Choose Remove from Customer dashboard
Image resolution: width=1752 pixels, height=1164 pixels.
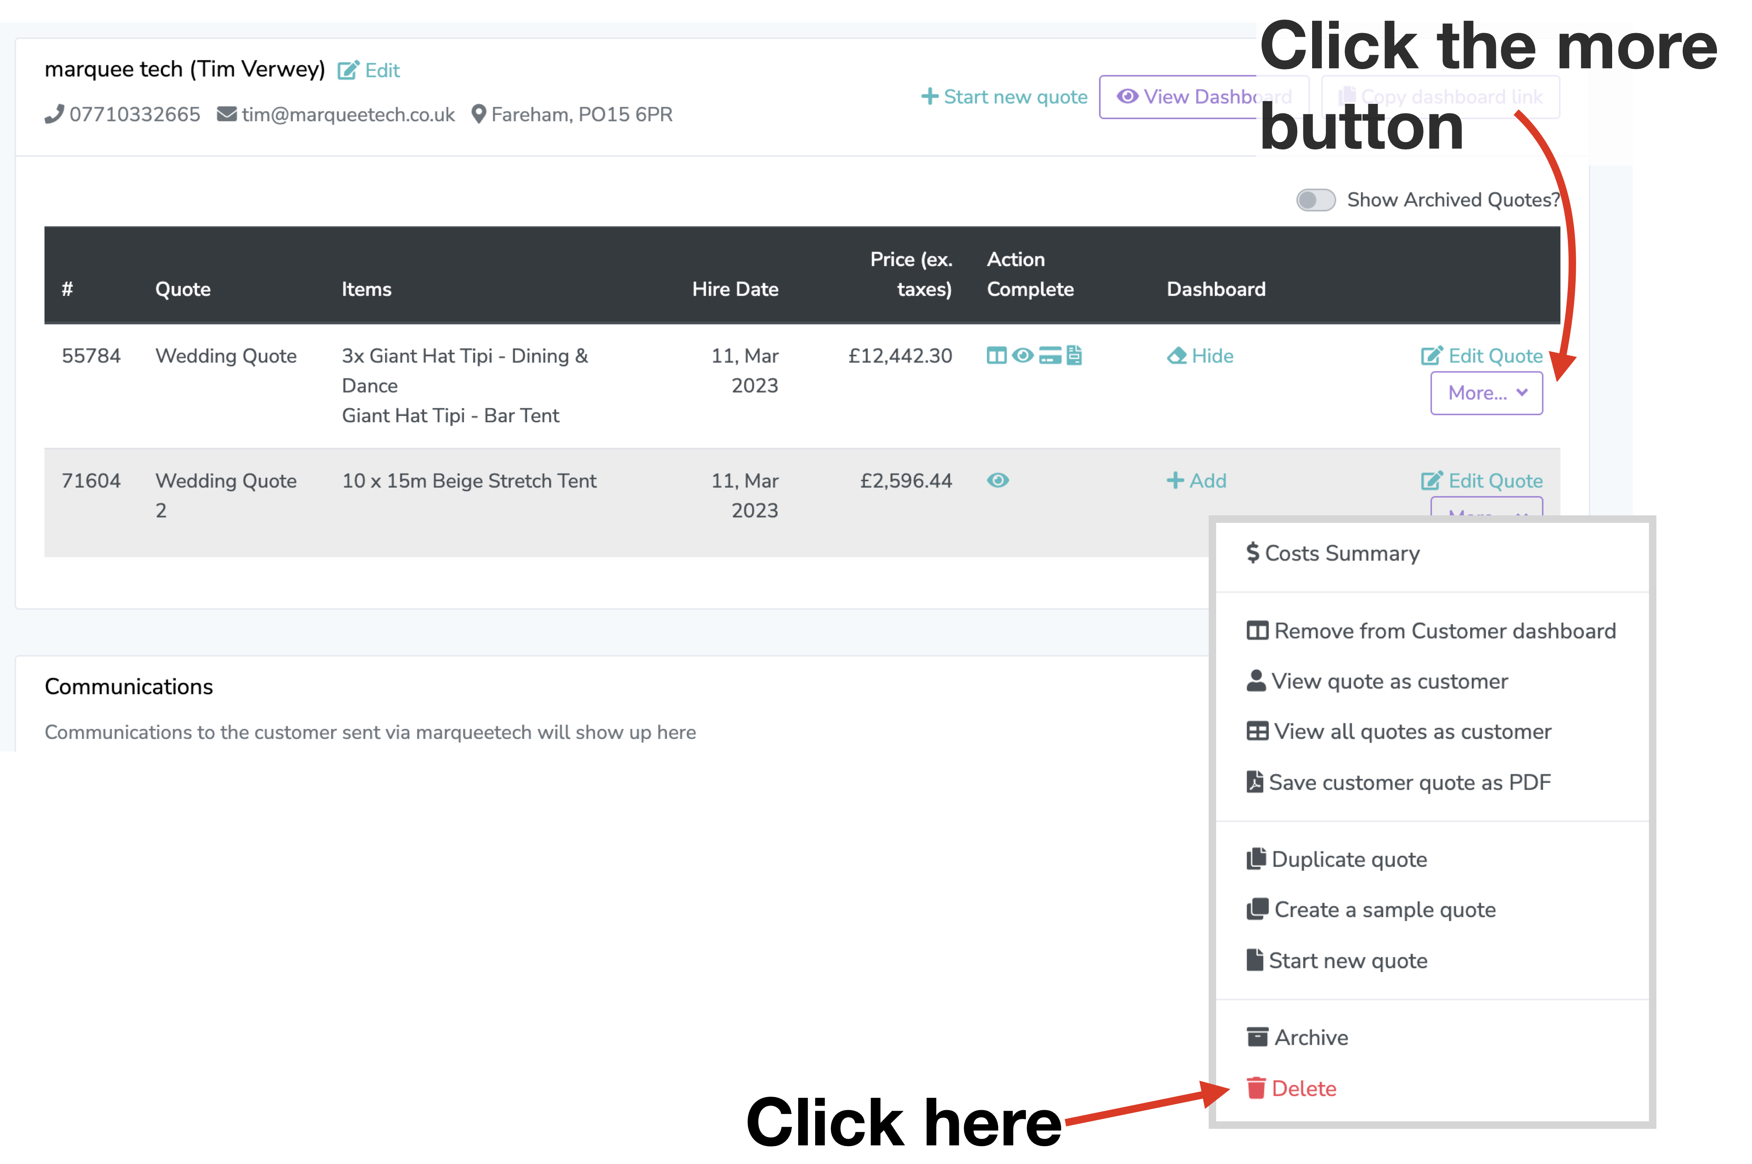point(1431,631)
